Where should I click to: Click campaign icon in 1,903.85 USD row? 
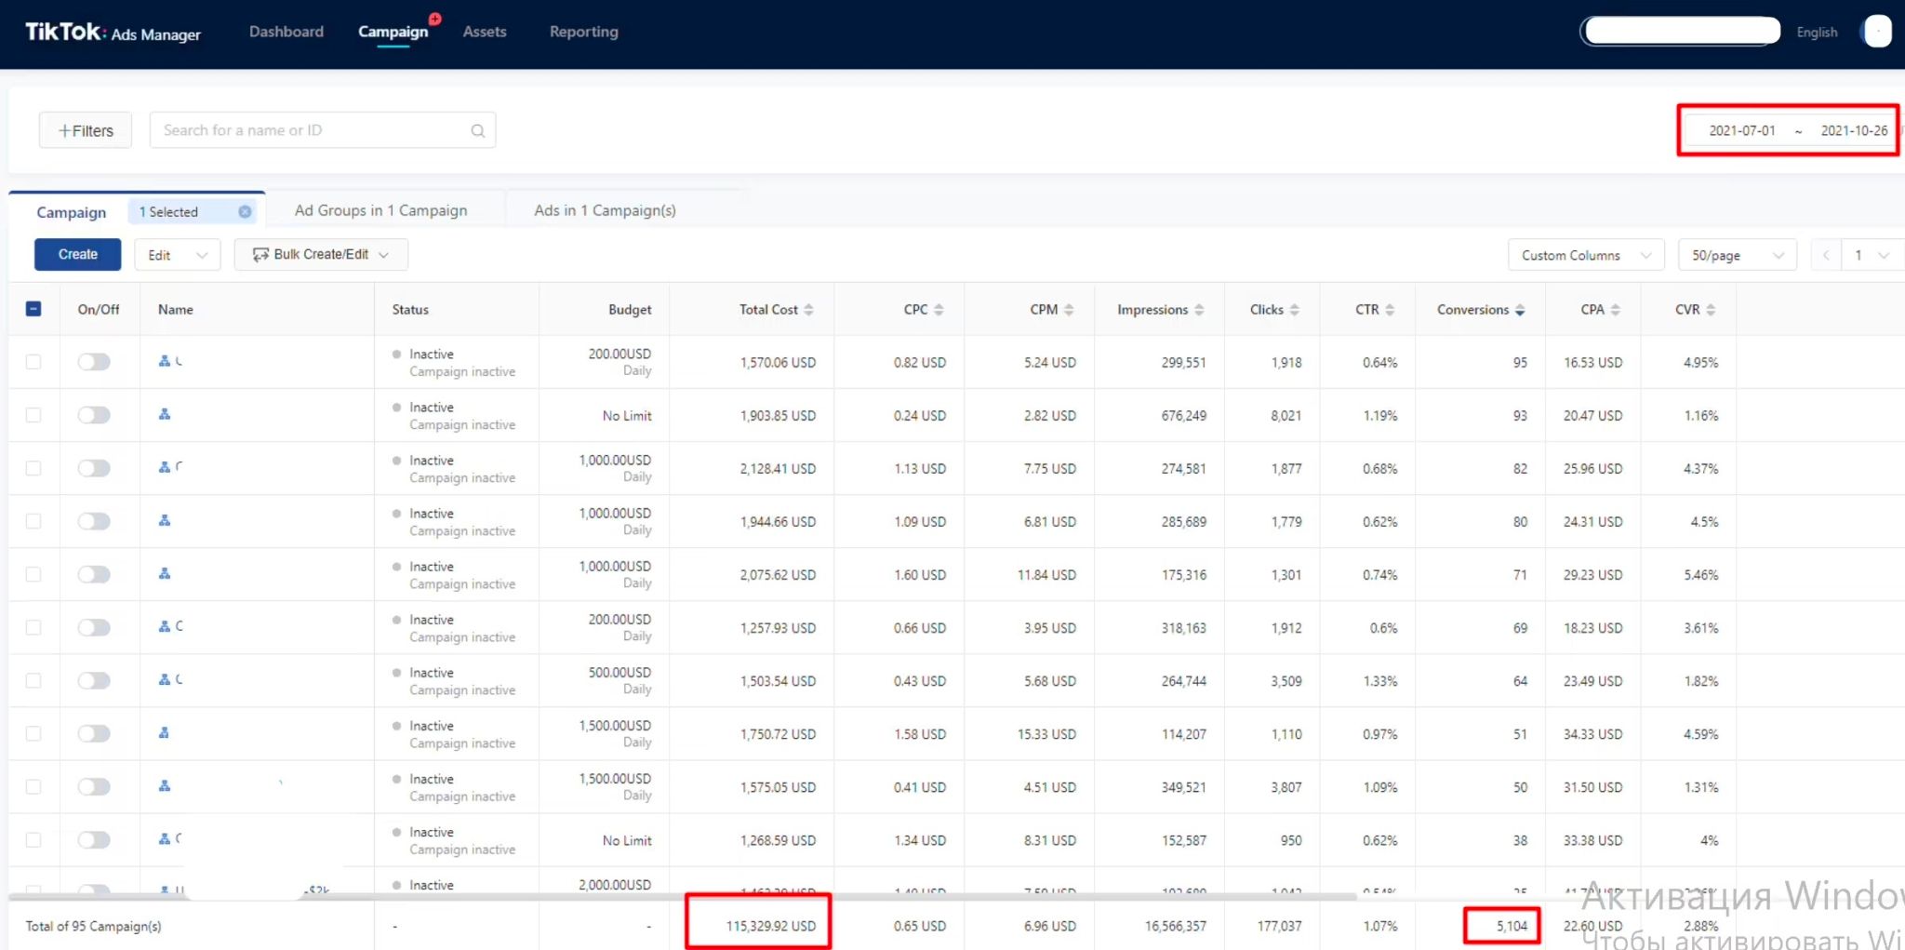pos(165,414)
